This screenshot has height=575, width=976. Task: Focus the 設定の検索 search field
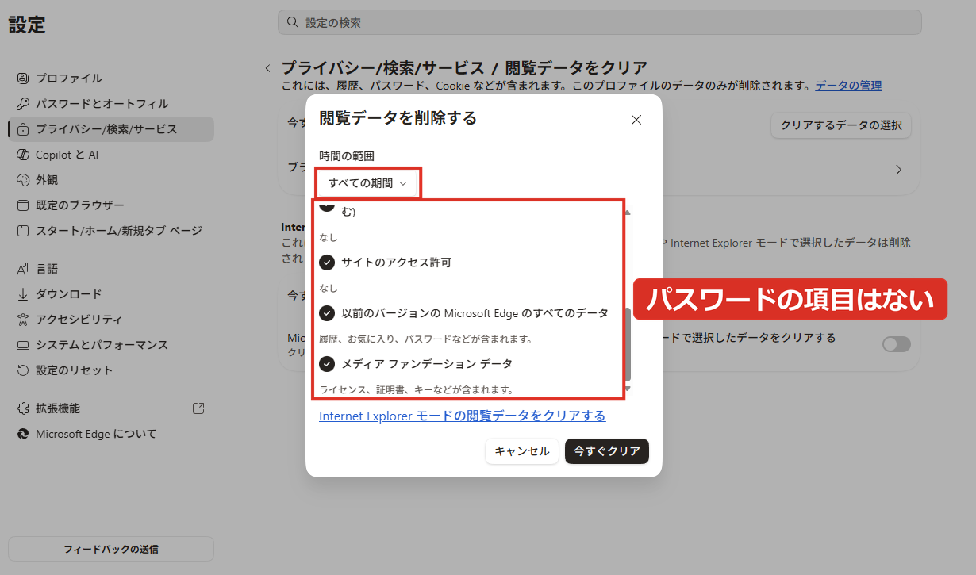point(599,22)
